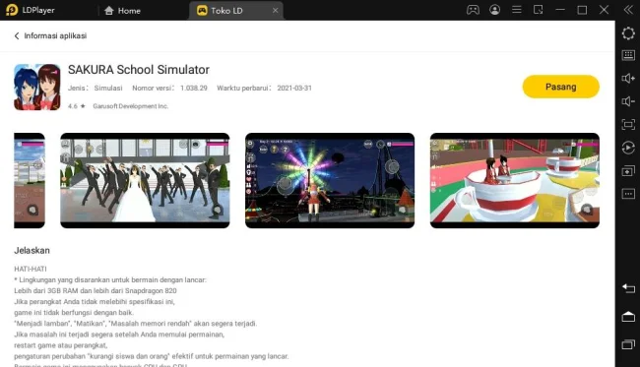Click the SAKURA School Simulator title text

click(x=139, y=70)
